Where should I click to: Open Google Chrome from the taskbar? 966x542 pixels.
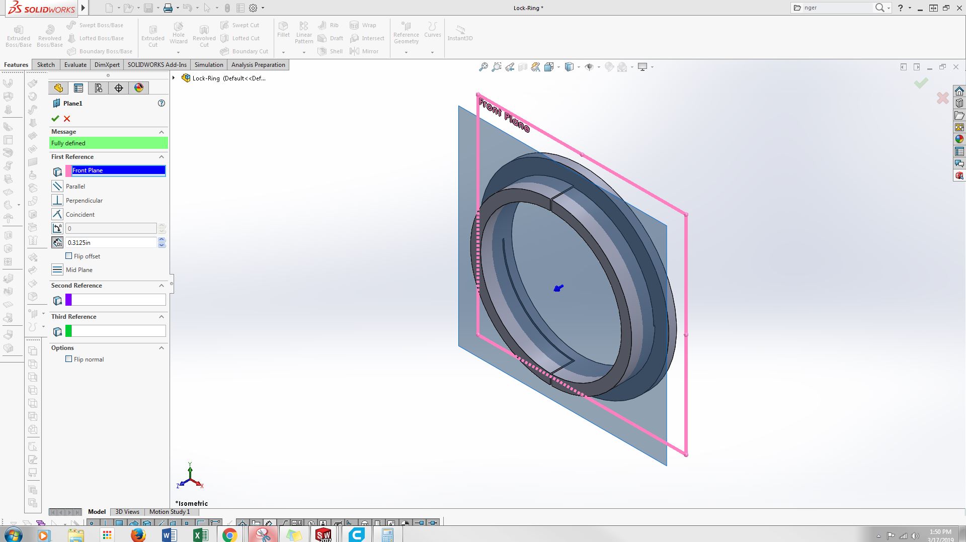point(230,535)
